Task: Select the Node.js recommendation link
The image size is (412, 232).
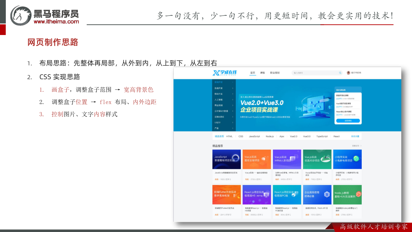Action: (x=270, y=136)
